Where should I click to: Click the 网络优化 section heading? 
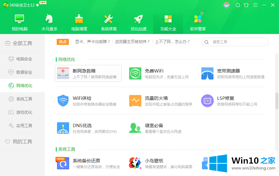67,59
